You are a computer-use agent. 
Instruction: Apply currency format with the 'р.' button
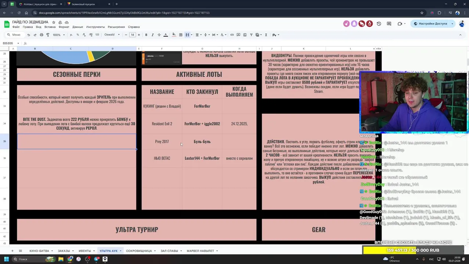click(x=71, y=35)
